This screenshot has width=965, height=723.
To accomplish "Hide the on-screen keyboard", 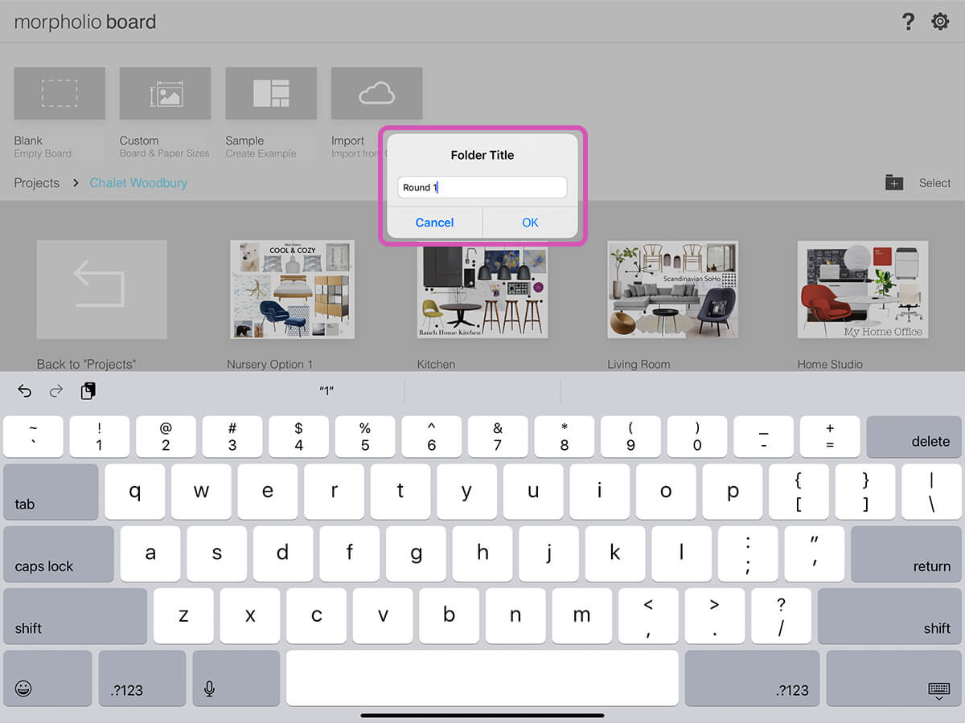I will click(x=938, y=689).
